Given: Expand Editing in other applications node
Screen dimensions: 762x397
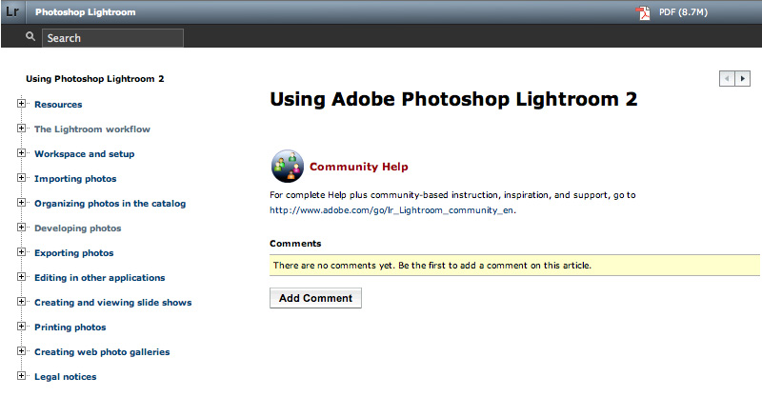Looking at the screenshot, I should (21, 277).
